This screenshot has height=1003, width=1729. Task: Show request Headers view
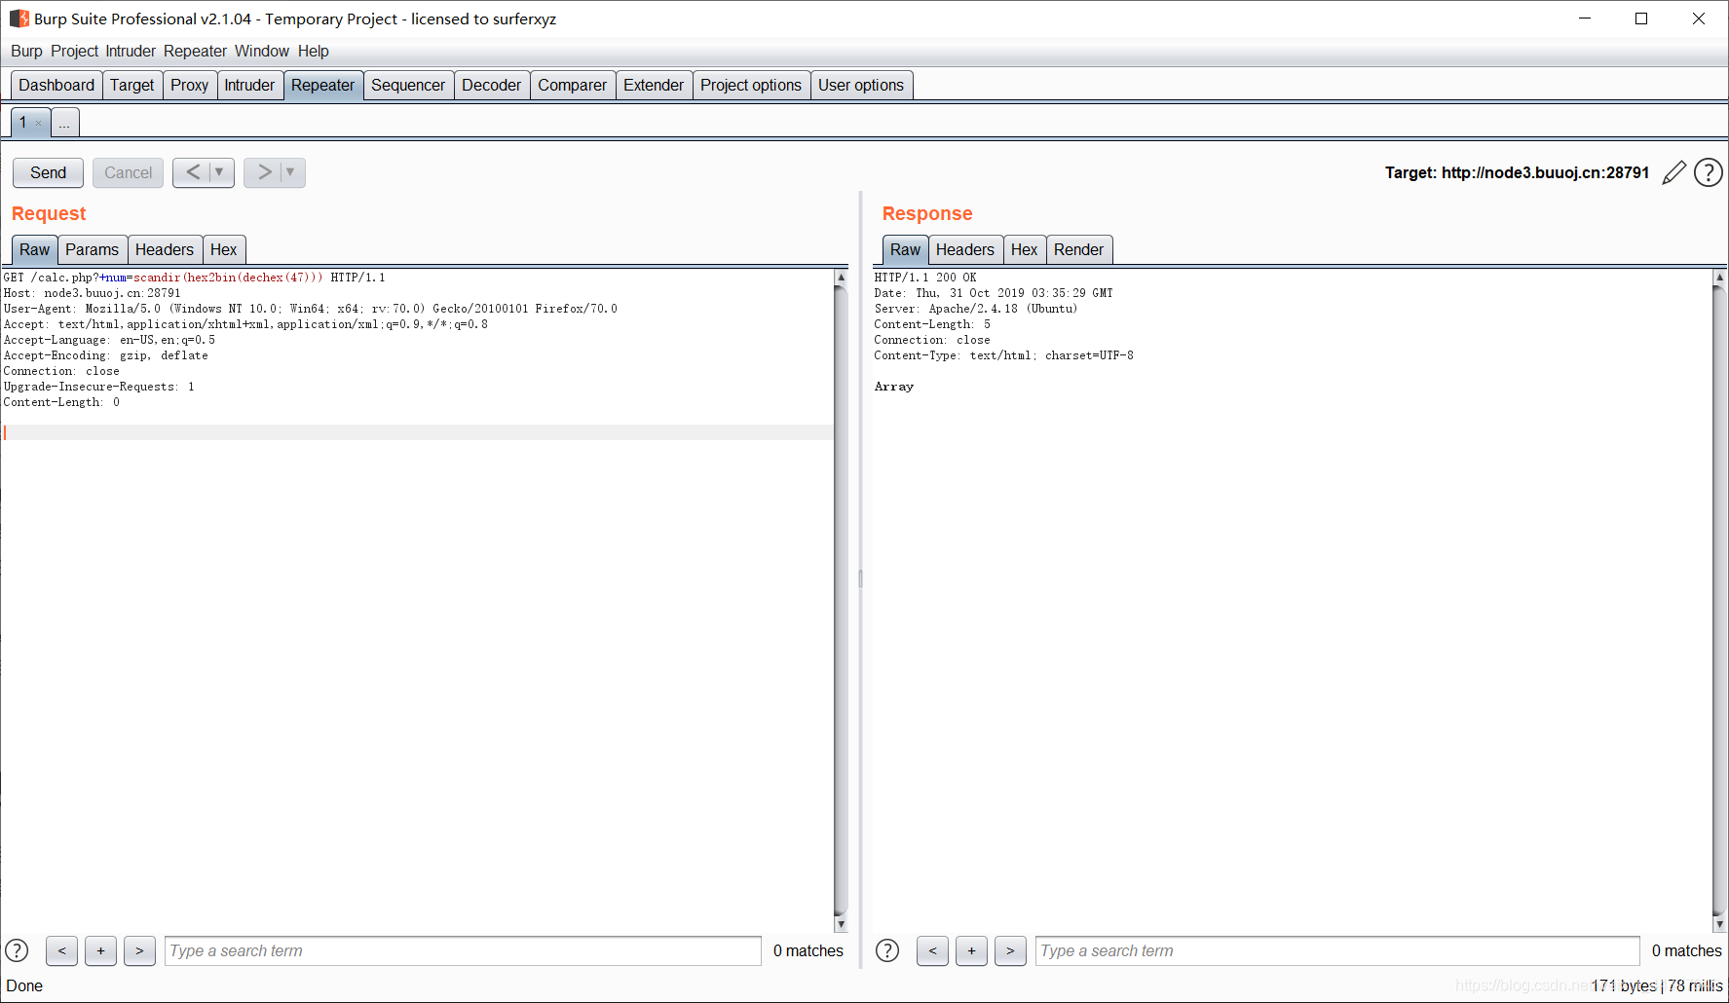pyautogui.click(x=165, y=249)
